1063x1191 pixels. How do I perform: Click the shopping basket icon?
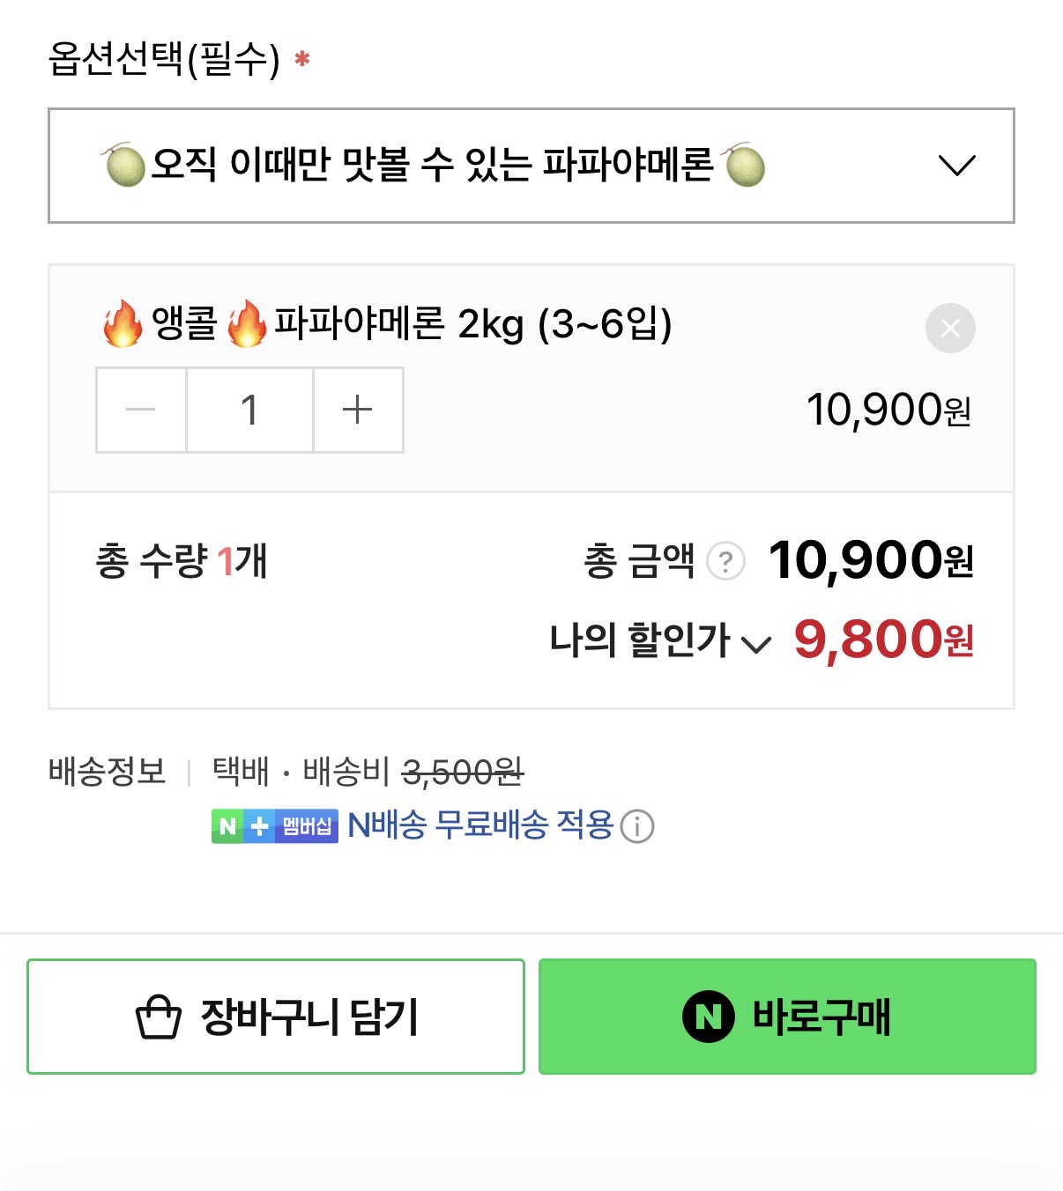pyautogui.click(x=159, y=1017)
